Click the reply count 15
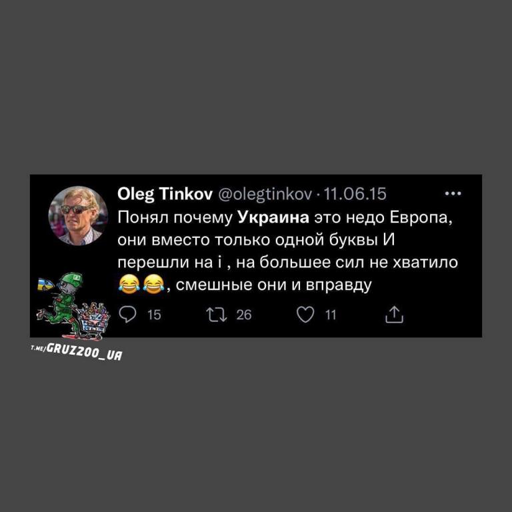This screenshot has height=512, width=512. coord(154,315)
